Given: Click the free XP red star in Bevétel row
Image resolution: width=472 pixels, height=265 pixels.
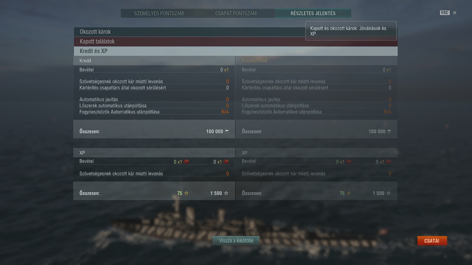Looking at the screenshot, I should pyautogui.click(x=226, y=161).
